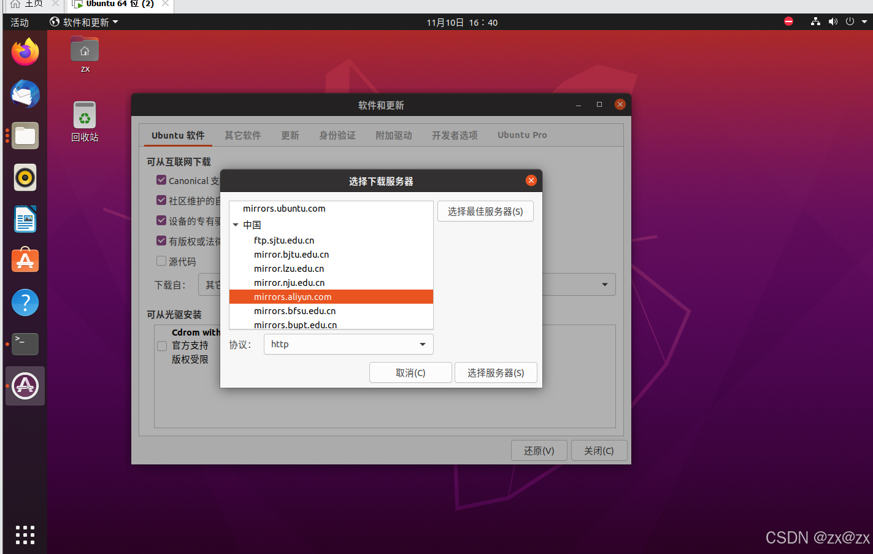Click the 选择最佳服务器(S) button
Image resolution: width=873 pixels, height=554 pixels.
(485, 211)
